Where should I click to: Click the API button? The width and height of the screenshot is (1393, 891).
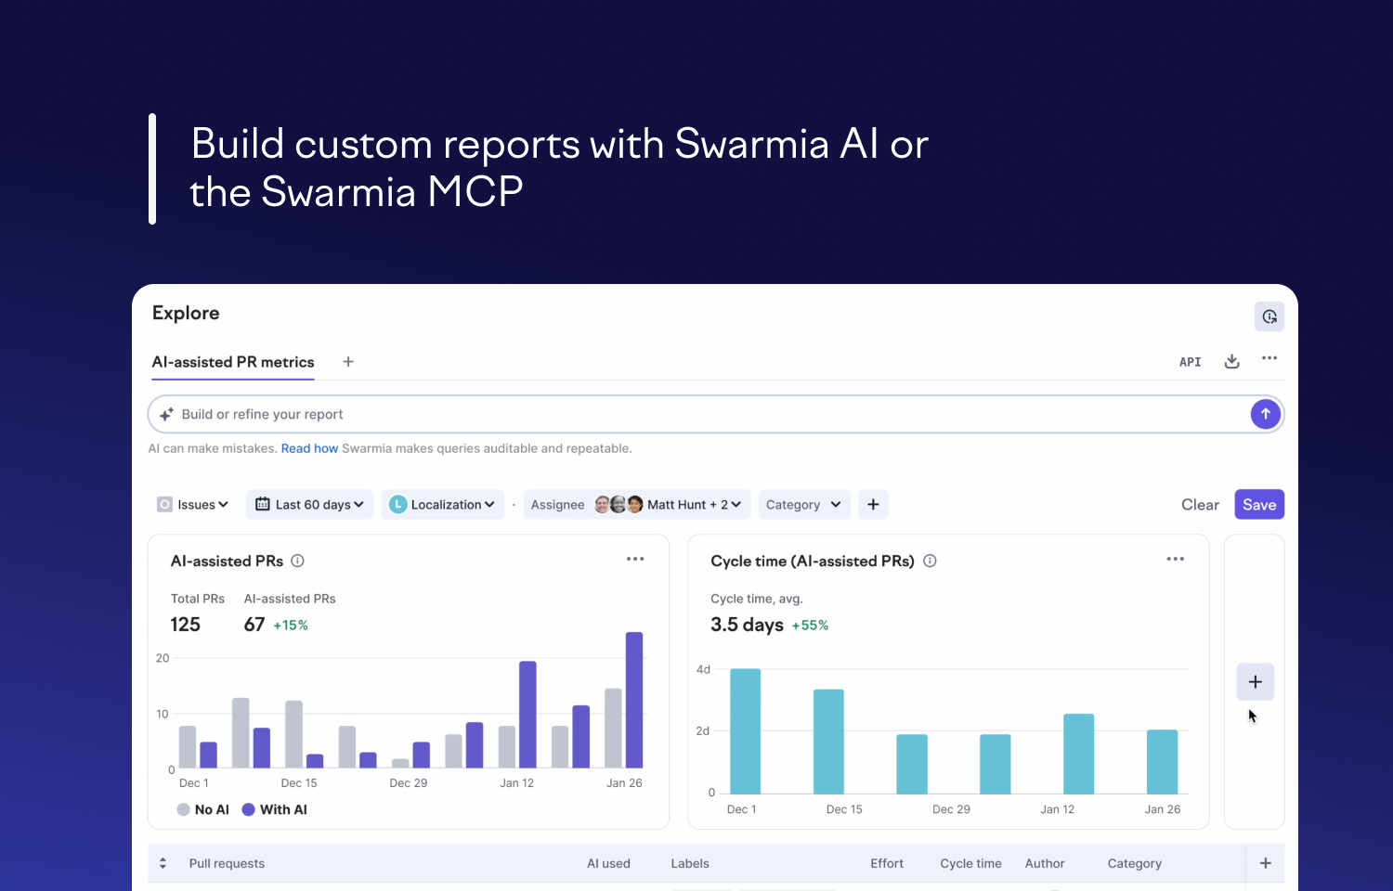click(1190, 362)
